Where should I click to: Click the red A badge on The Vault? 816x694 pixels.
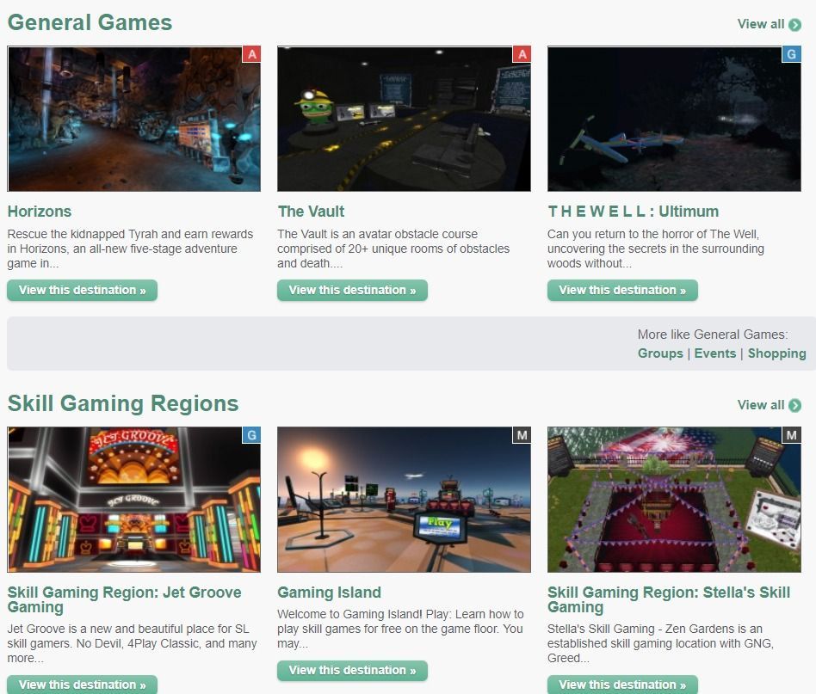[x=522, y=55]
